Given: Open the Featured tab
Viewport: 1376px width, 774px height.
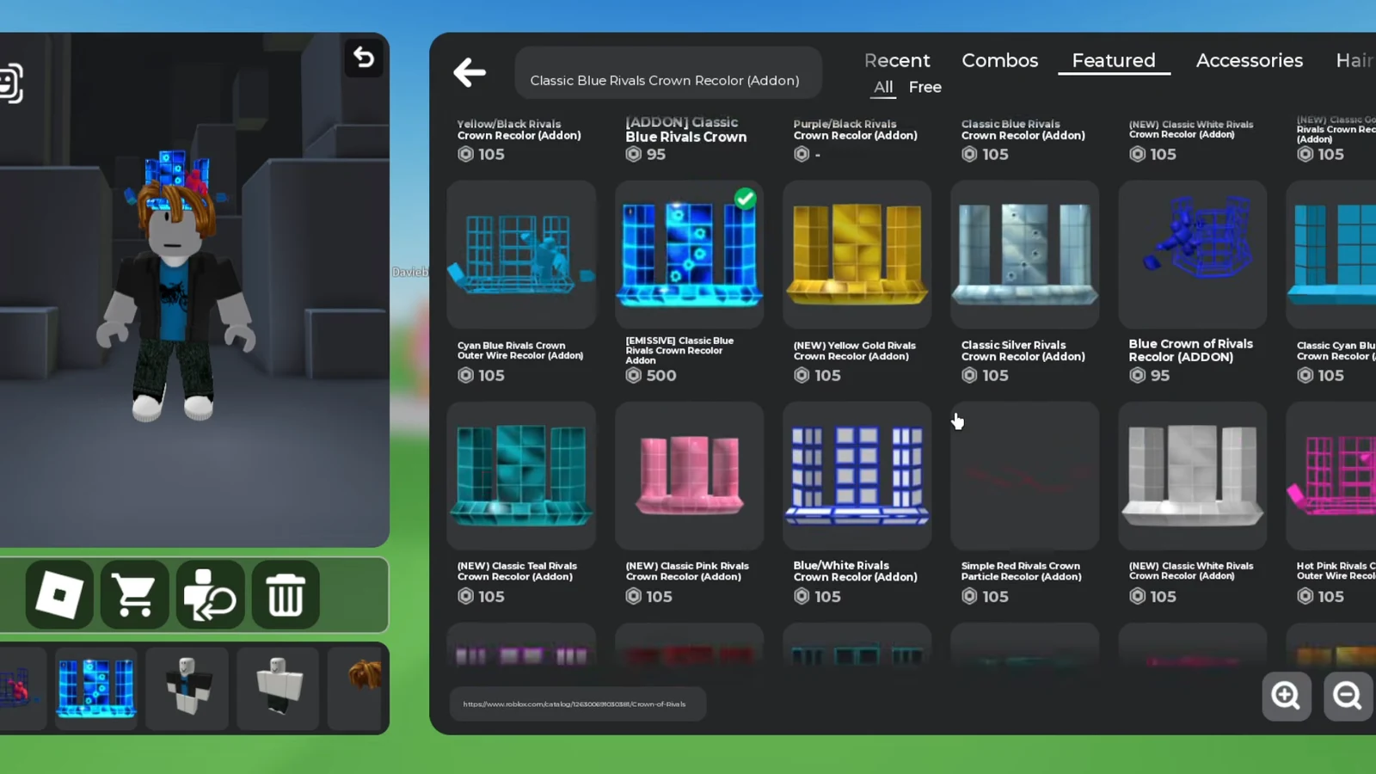Looking at the screenshot, I should point(1114,60).
